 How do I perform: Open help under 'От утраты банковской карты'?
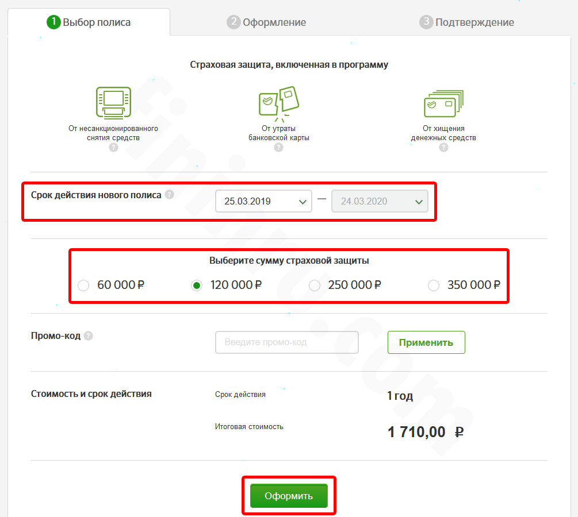click(279, 148)
